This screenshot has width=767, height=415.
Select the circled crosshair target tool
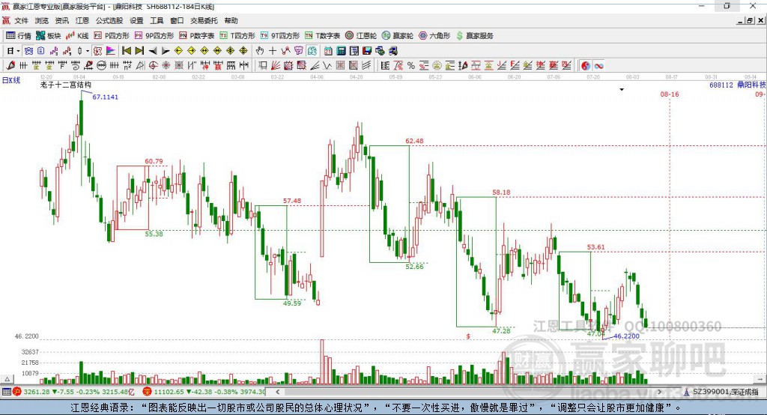(x=153, y=66)
